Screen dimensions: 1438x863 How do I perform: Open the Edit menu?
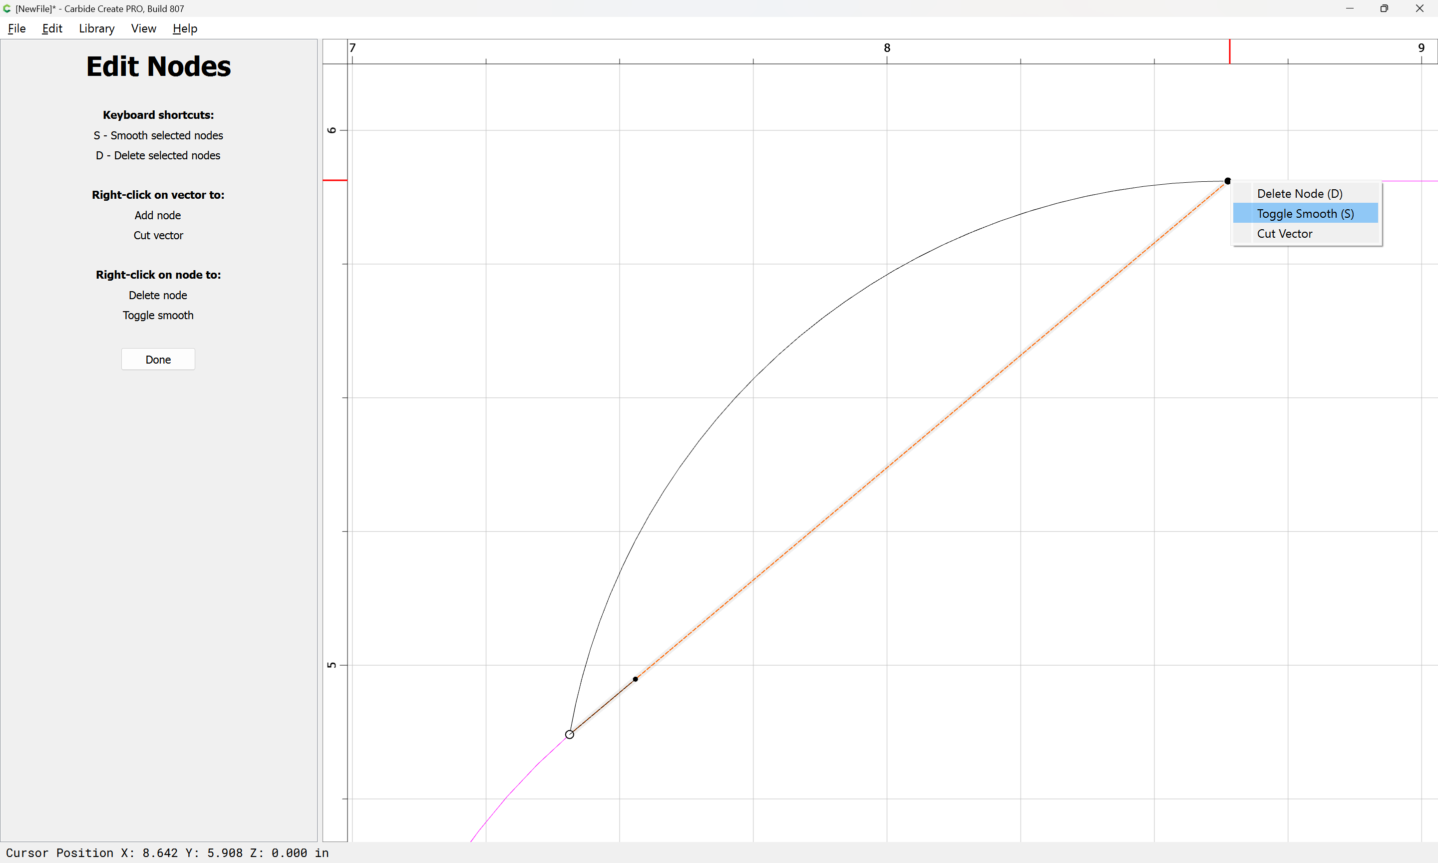click(52, 28)
